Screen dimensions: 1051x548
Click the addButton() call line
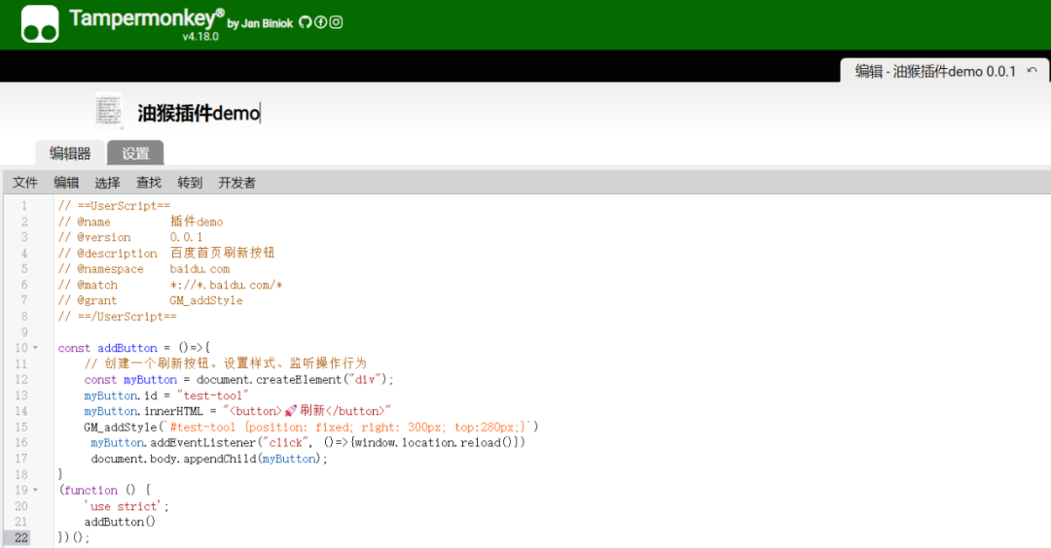pyautogui.click(x=120, y=522)
